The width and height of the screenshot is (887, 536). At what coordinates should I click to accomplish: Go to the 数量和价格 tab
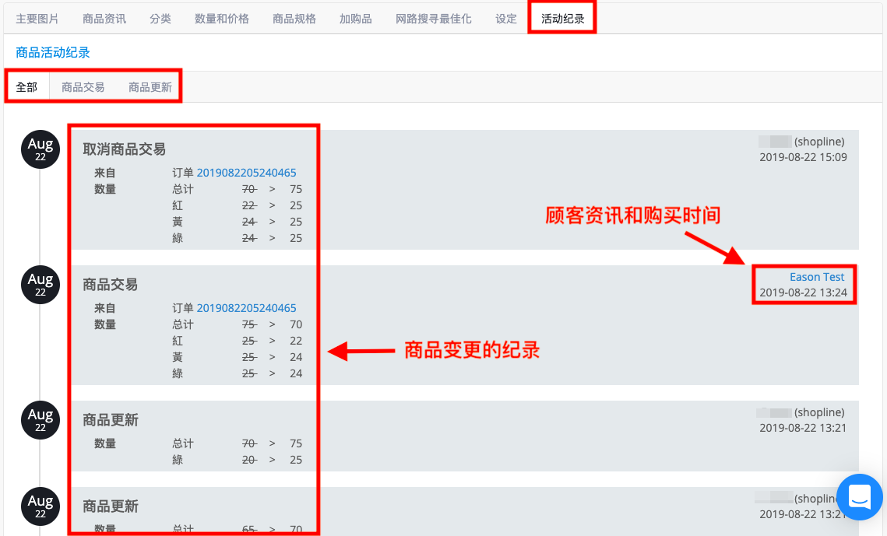[x=222, y=19]
